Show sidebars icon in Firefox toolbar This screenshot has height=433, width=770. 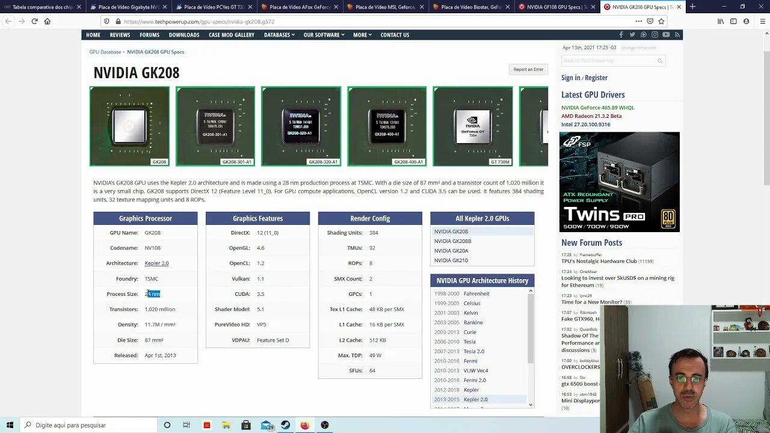click(x=733, y=21)
